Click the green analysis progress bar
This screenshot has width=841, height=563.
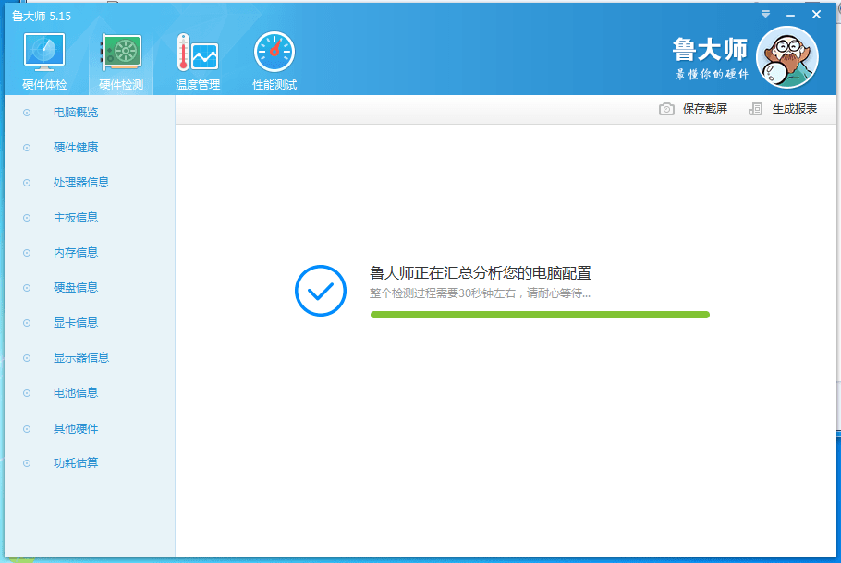click(540, 315)
